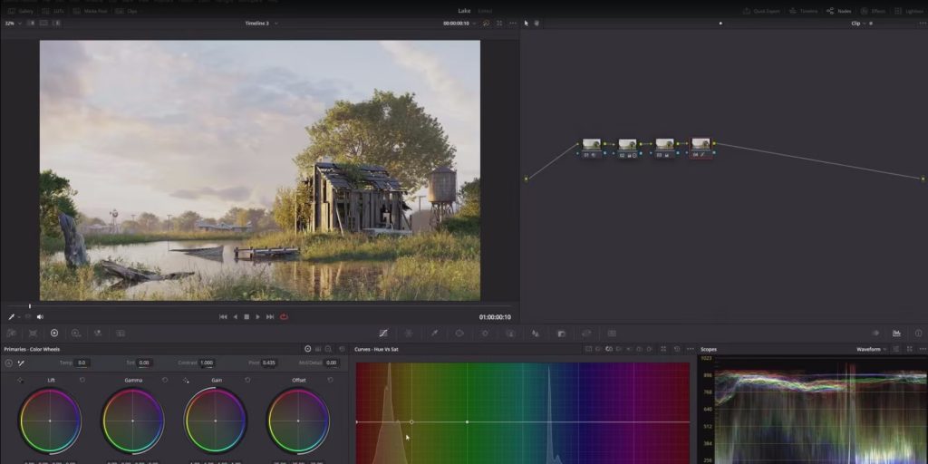Viewport: 928px width, 464px height.
Task: Reset the Gamma color wheel
Action: click(165, 380)
